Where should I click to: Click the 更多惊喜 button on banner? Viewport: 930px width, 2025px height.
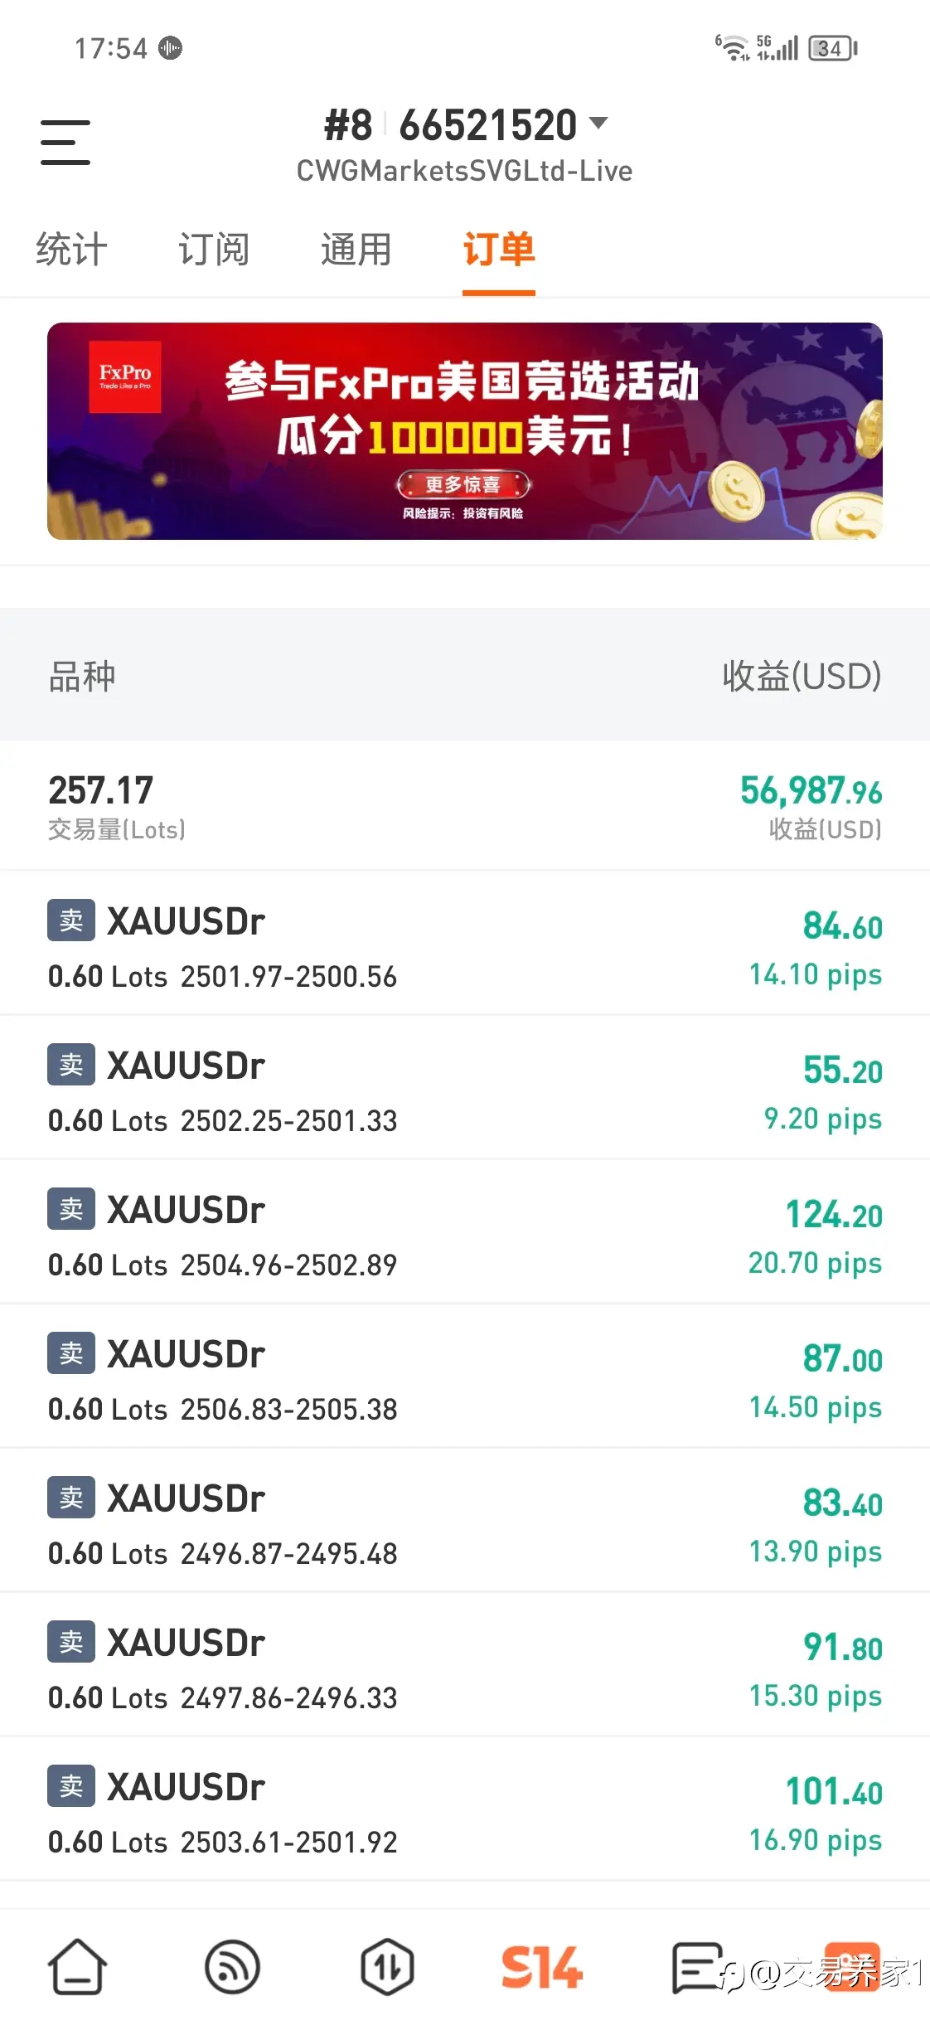463,484
